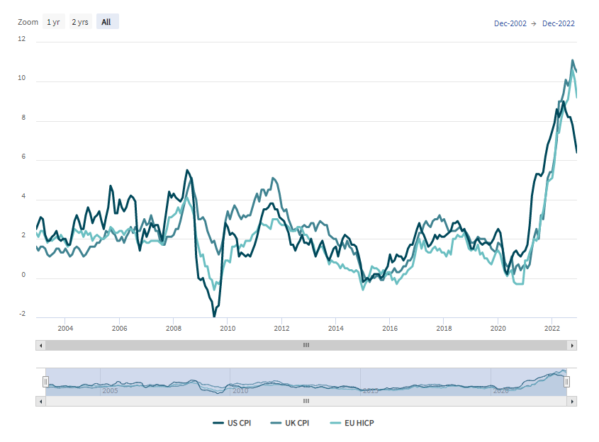
Task: Select the All zoom option
Action: coord(106,22)
